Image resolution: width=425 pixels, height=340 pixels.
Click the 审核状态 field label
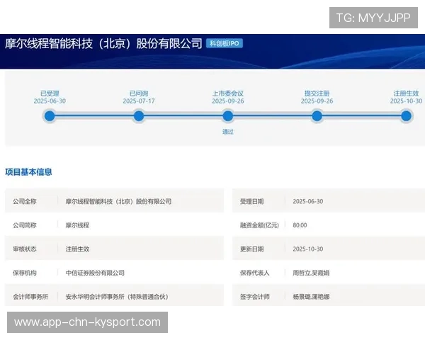pyautogui.click(x=25, y=249)
